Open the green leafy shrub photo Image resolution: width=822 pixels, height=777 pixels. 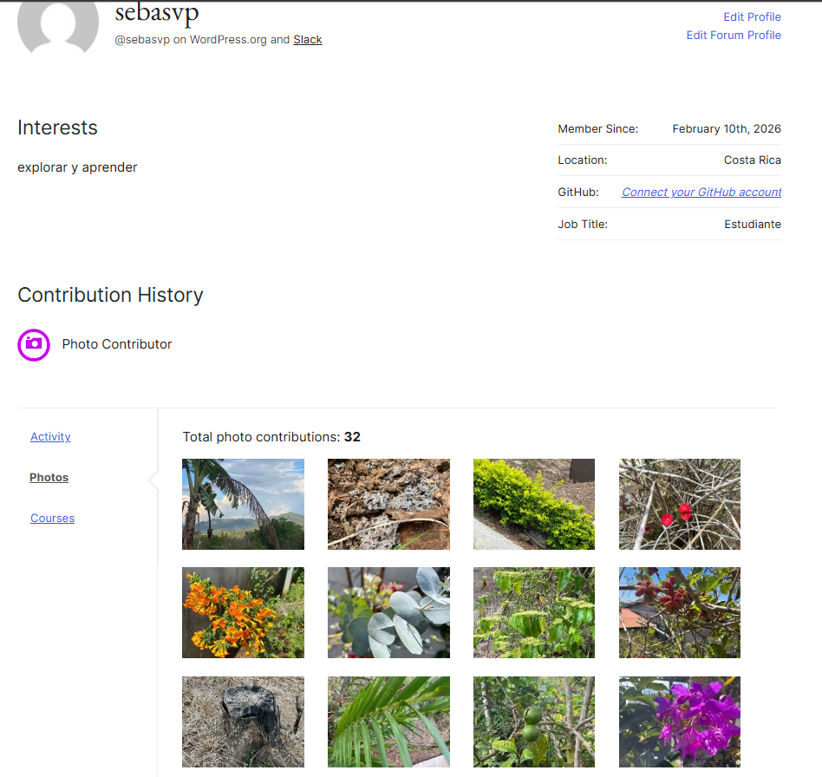click(533, 612)
